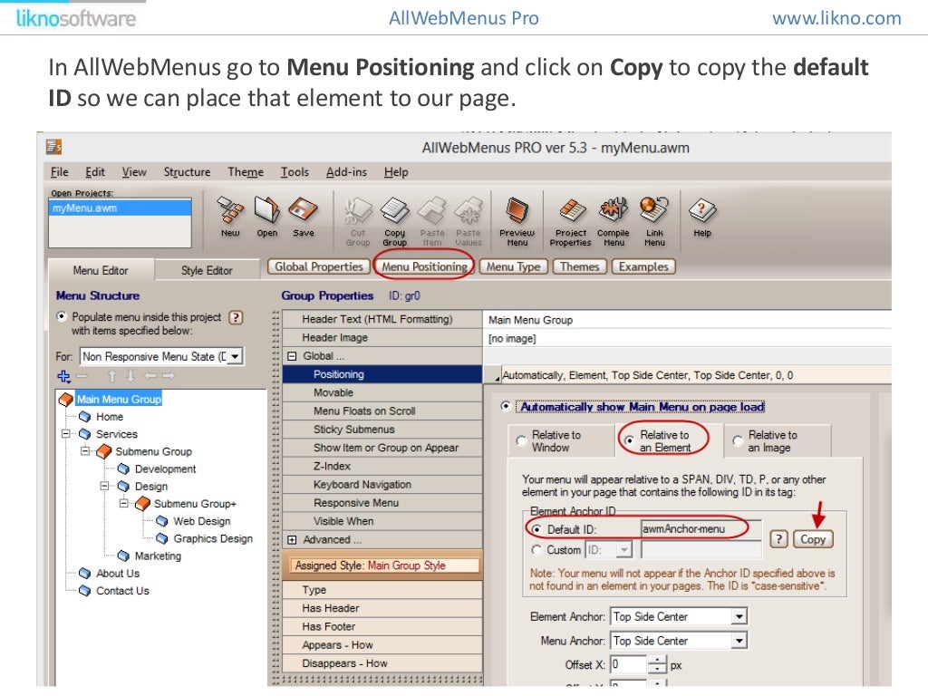This screenshot has width=928, height=696.
Task: Click the question mark button next to Copy
Action: (x=778, y=539)
